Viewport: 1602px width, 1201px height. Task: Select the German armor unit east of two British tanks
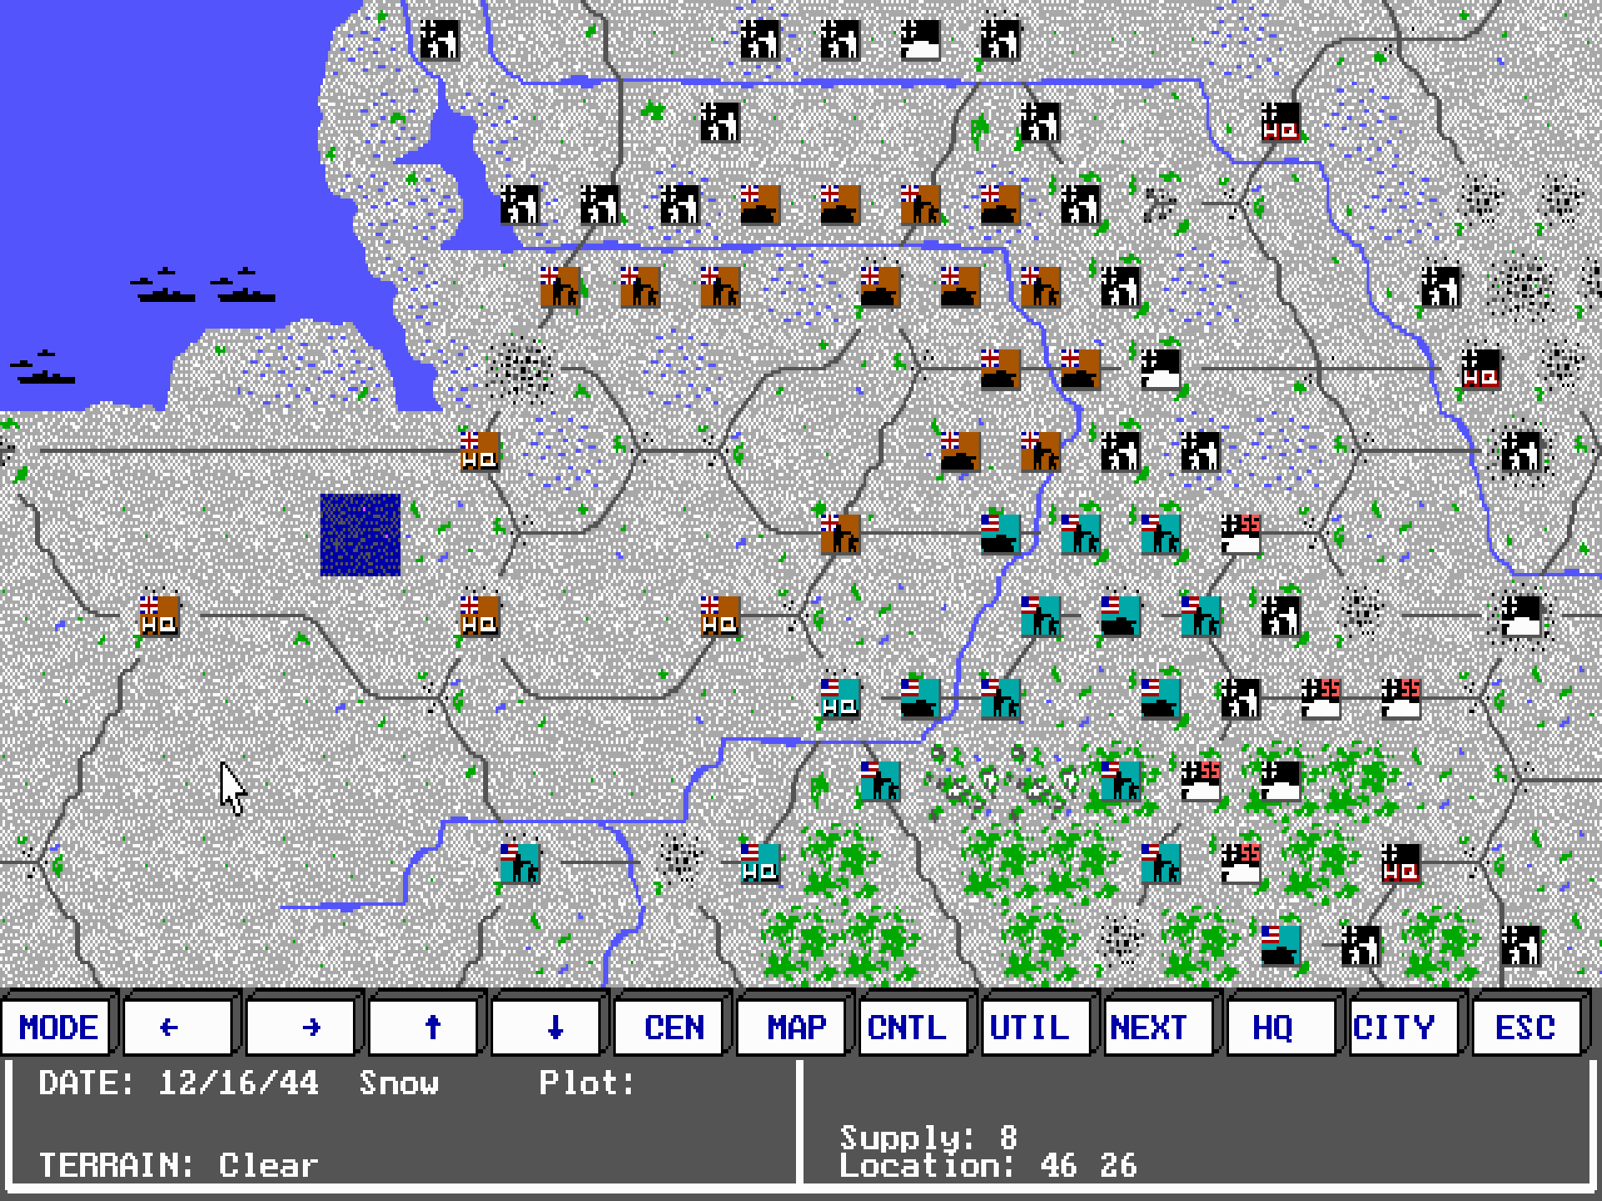click(1161, 369)
